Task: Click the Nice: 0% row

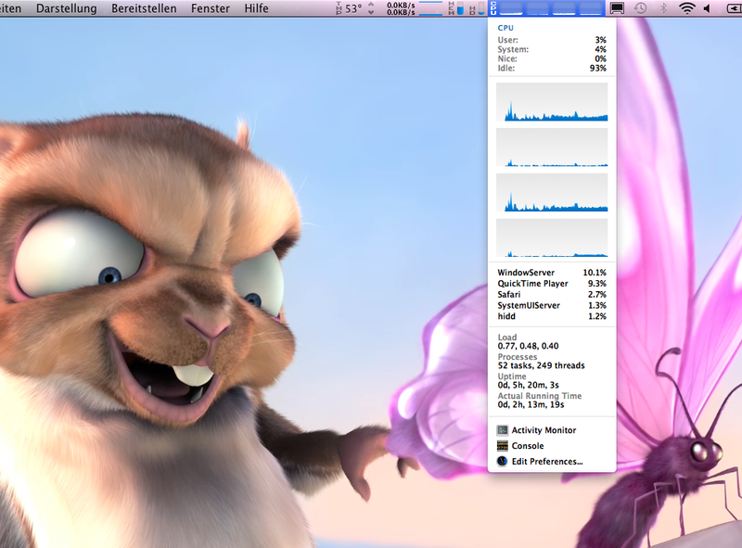Action: coord(552,58)
